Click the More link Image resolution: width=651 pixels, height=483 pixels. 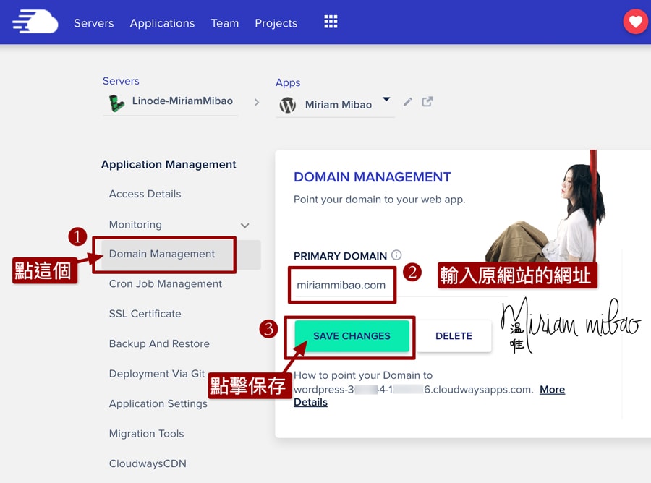[x=552, y=390]
